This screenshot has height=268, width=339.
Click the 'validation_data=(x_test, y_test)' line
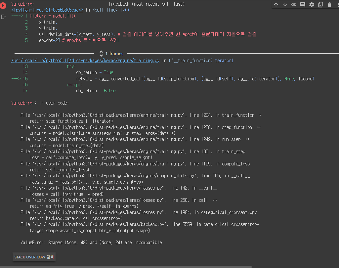(x=148, y=34)
